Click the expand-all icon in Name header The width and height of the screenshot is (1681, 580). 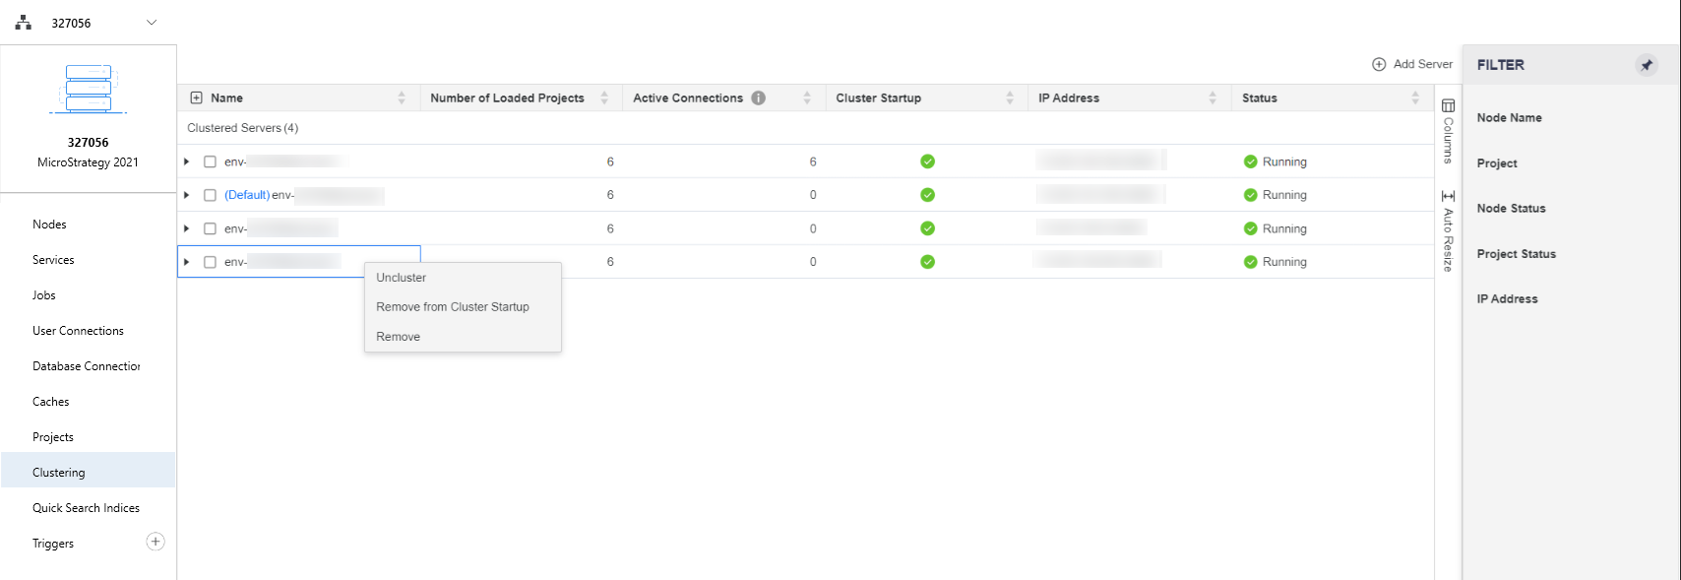(x=196, y=97)
